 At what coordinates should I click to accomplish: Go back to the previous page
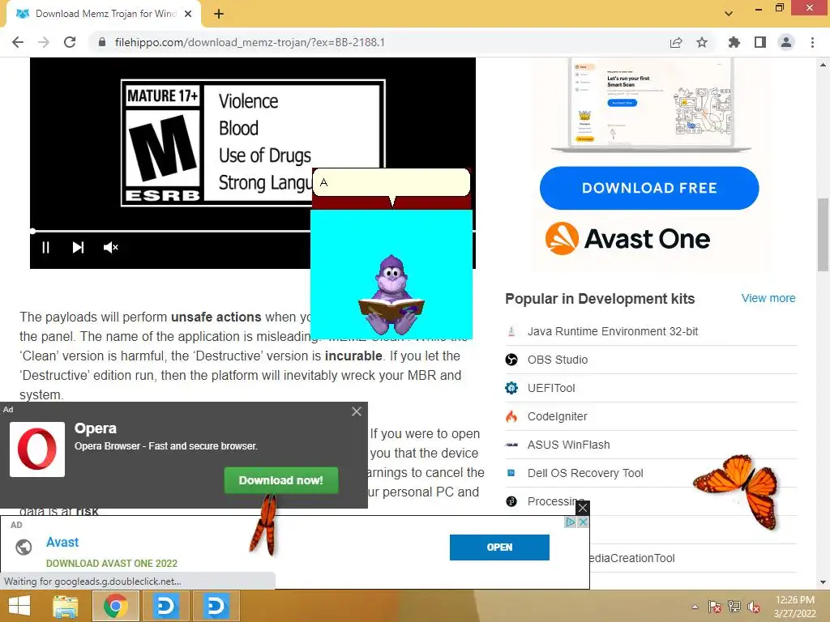click(x=18, y=42)
